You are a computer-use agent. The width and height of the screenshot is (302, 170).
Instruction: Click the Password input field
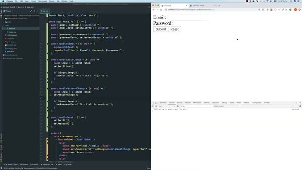(191, 23)
